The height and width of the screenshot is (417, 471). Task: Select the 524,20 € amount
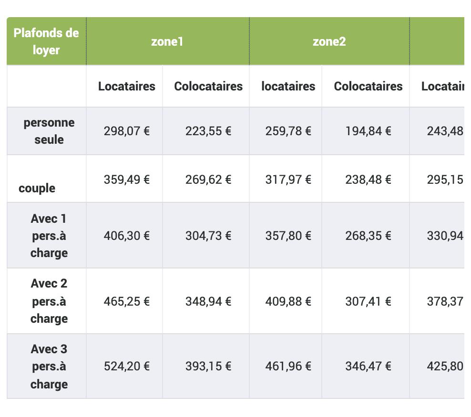(127, 366)
